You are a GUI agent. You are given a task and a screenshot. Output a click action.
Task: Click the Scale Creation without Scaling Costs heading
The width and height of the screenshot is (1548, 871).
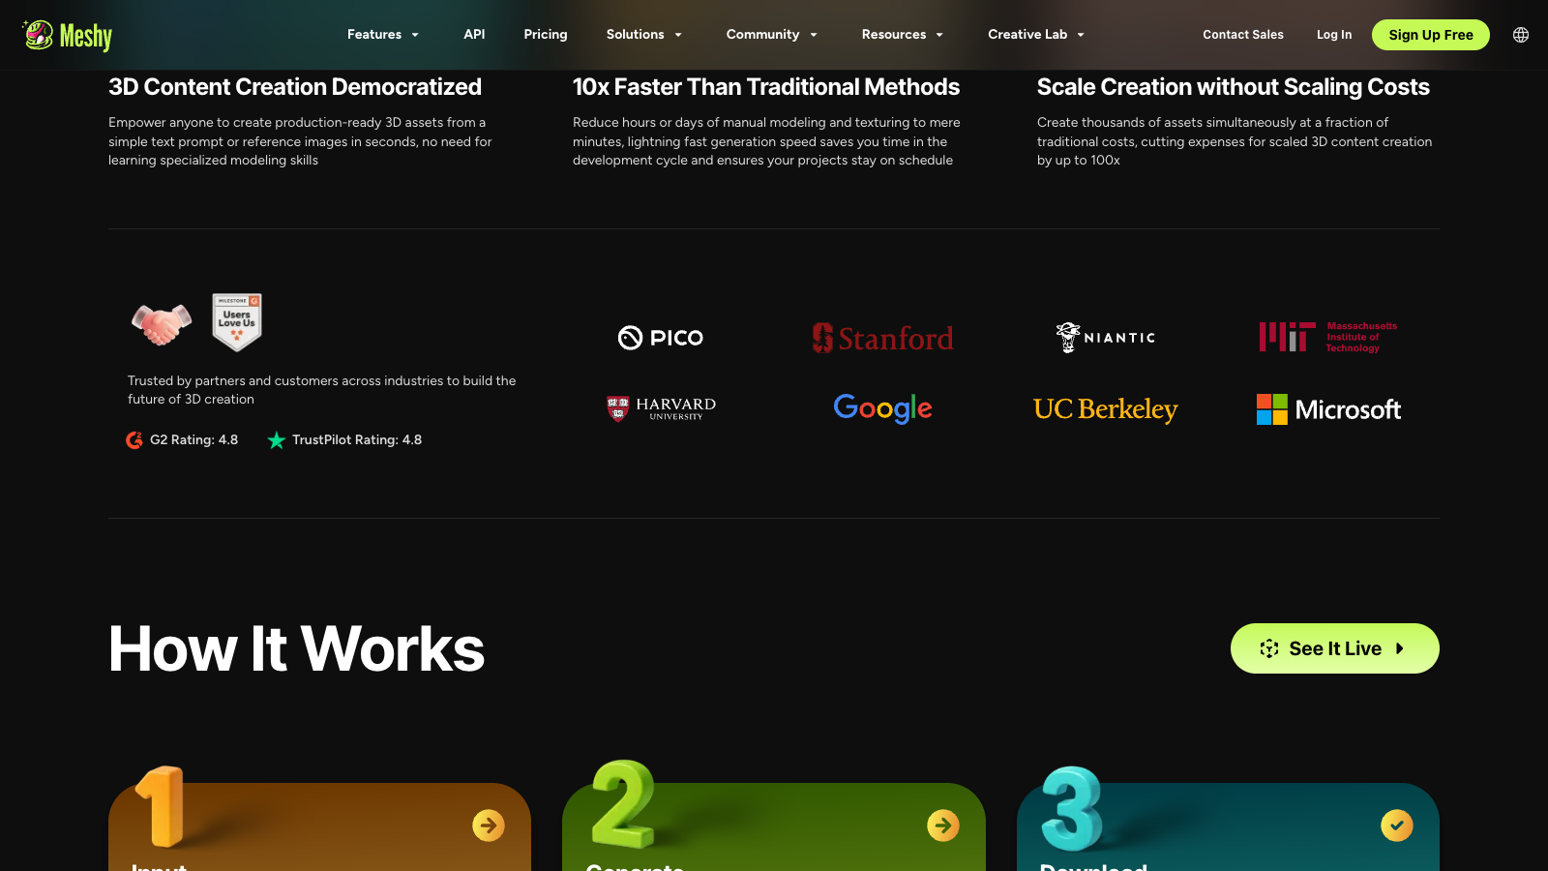1234,87
